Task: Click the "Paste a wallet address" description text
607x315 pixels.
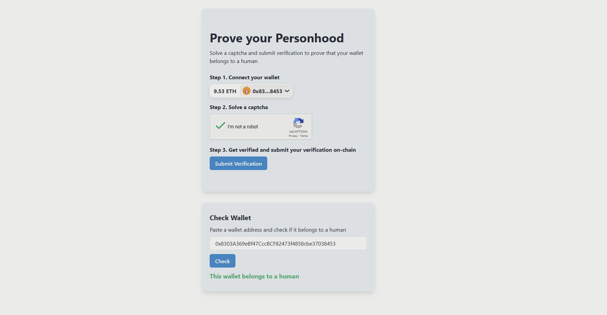Action: 278,230
